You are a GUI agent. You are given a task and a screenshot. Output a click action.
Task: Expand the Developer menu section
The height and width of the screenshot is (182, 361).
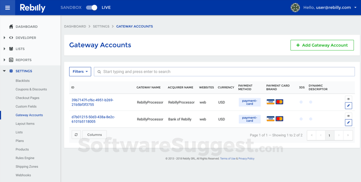pos(5,38)
